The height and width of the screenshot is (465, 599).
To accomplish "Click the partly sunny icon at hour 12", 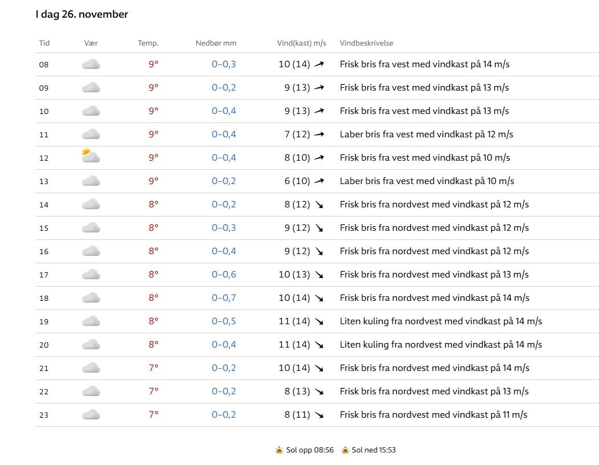I will click(91, 156).
